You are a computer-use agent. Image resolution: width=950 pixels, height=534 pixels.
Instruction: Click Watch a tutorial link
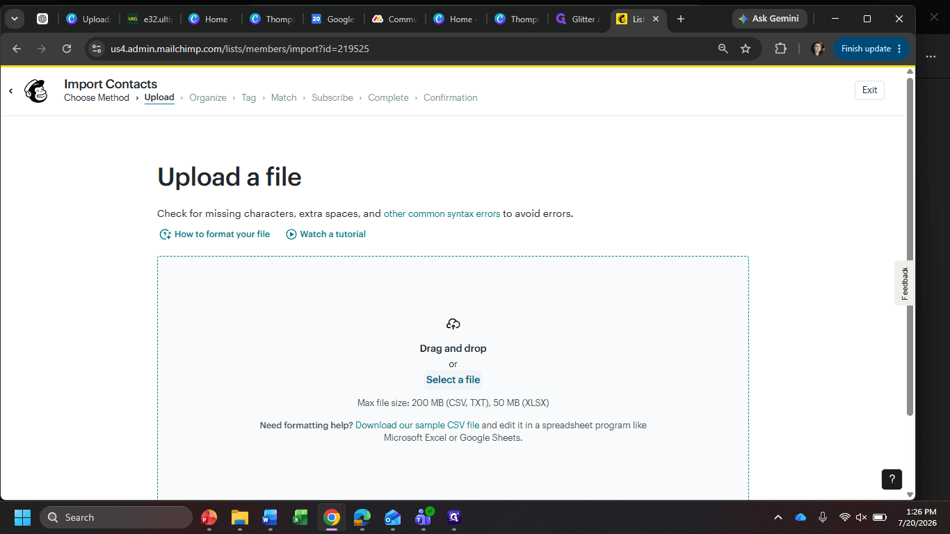pyautogui.click(x=325, y=234)
